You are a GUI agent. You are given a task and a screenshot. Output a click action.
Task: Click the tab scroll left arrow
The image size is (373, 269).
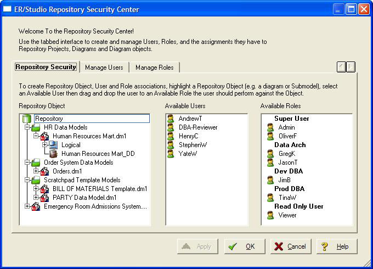tap(341, 67)
